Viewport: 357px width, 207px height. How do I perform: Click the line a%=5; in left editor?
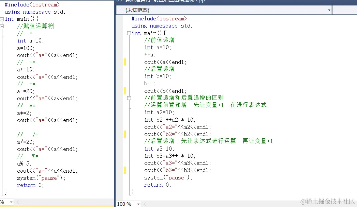point(24,163)
